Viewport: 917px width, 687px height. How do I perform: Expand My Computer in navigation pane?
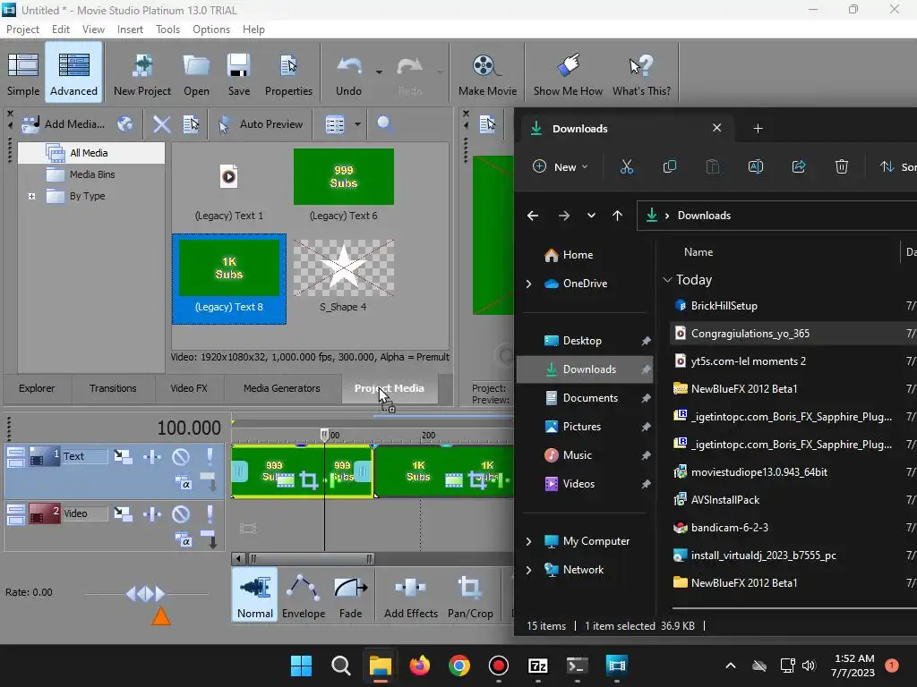[528, 541]
